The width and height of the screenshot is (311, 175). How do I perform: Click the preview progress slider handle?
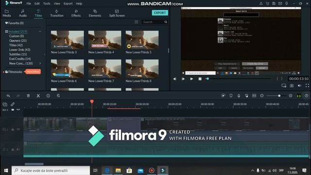[207, 79]
